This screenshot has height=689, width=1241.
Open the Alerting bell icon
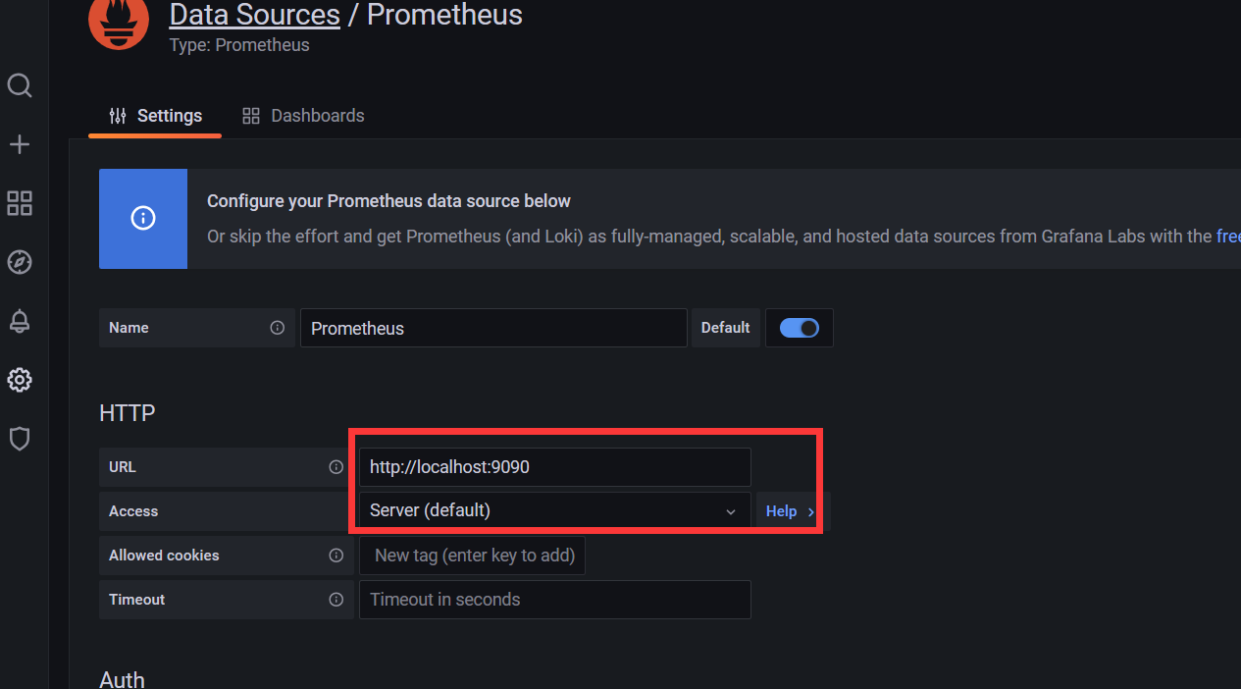point(20,321)
